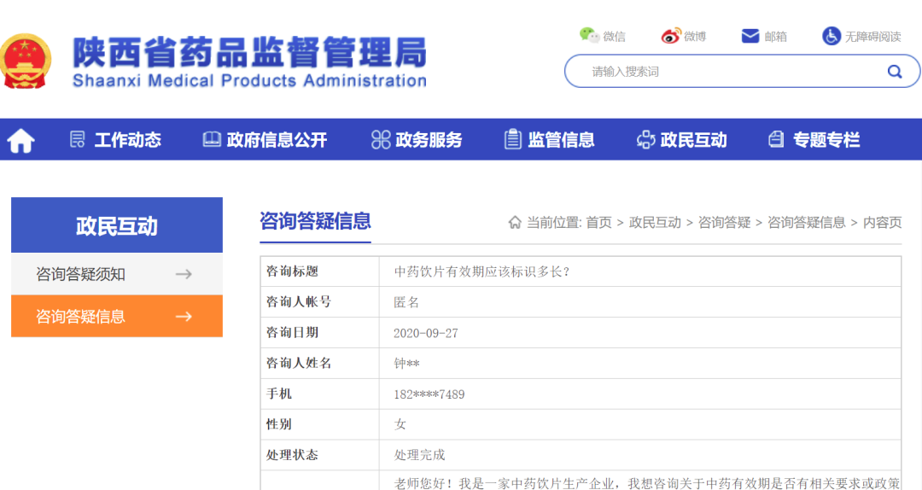Viewport: 922px width, 490px height.
Task: Select 咨询答疑须知 in sidebar
Action: pyautogui.click(x=117, y=274)
